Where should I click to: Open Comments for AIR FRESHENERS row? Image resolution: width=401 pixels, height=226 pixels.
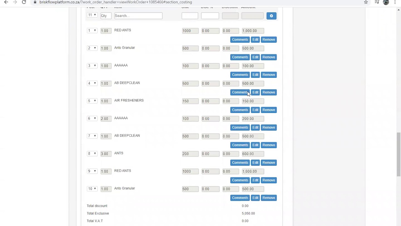240,110
